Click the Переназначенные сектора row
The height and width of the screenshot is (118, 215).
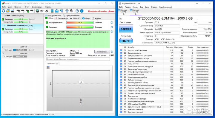(x=165, y=58)
